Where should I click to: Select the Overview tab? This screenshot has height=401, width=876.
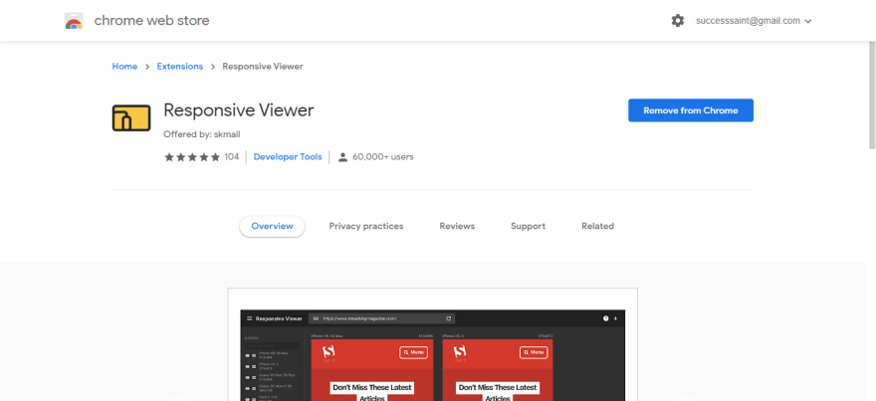pos(272,226)
